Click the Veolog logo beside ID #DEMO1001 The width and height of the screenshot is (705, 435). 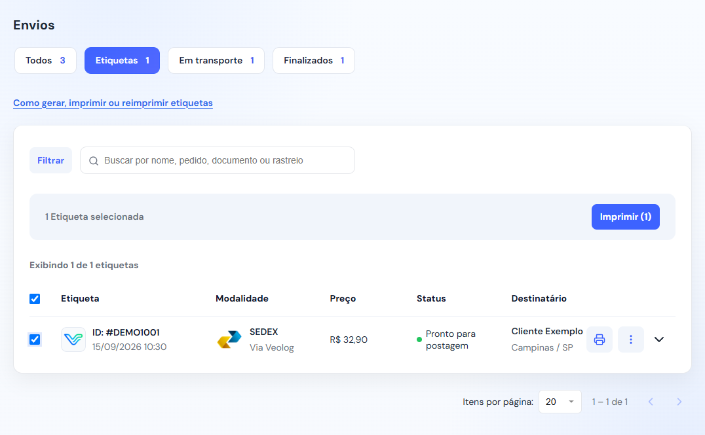73,339
